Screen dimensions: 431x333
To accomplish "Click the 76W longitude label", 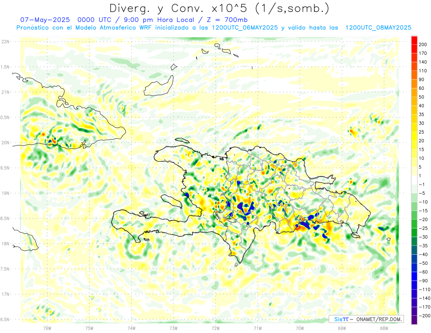I will click(x=47, y=328).
